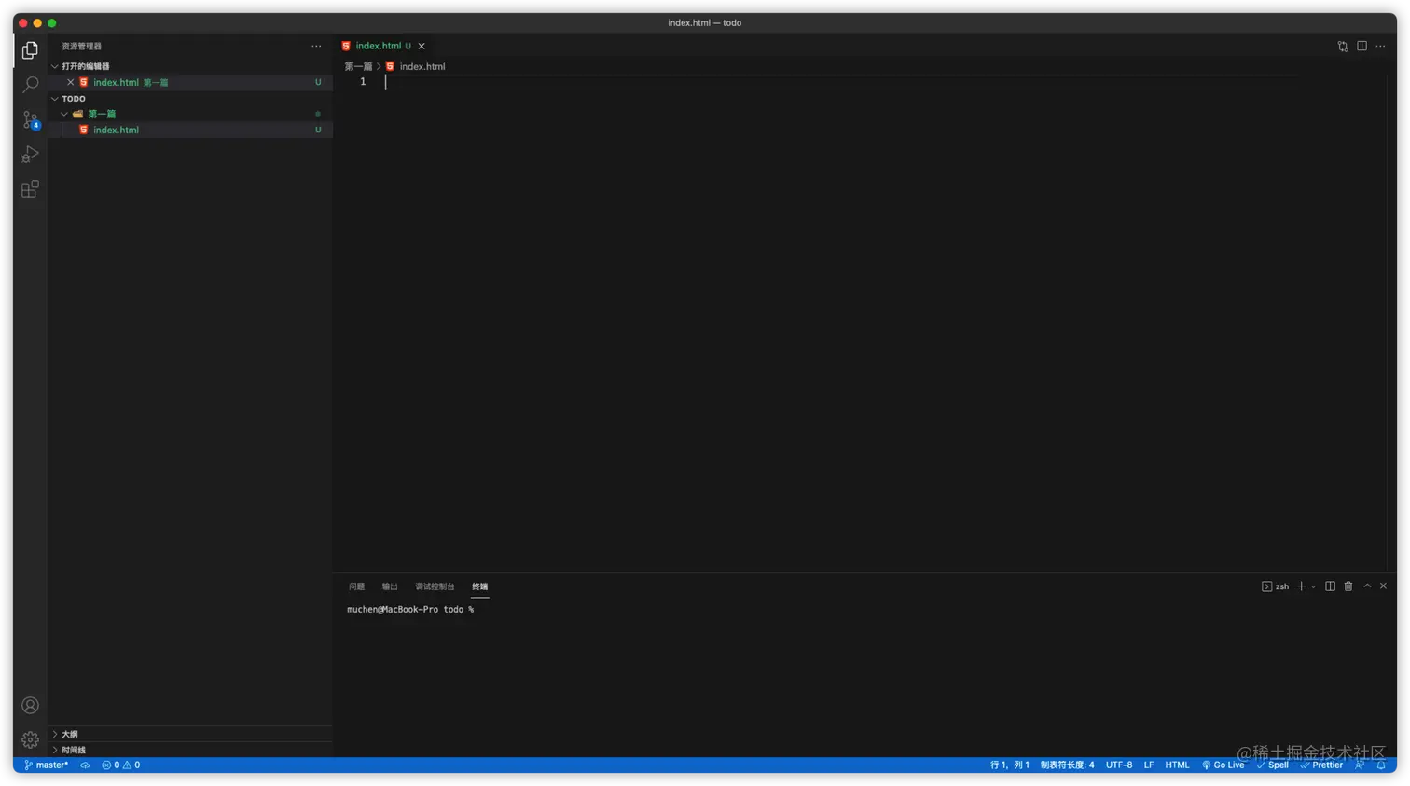Click the new terminal plus icon
Image resolution: width=1410 pixels, height=786 pixels.
point(1301,586)
